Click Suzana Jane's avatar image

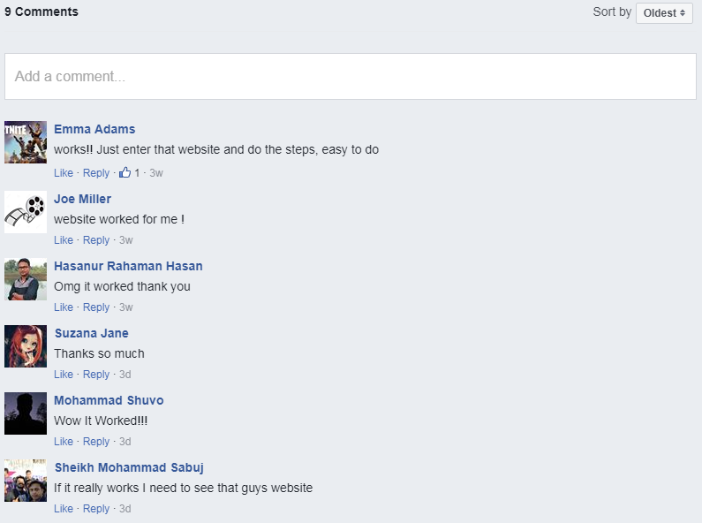point(26,346)
